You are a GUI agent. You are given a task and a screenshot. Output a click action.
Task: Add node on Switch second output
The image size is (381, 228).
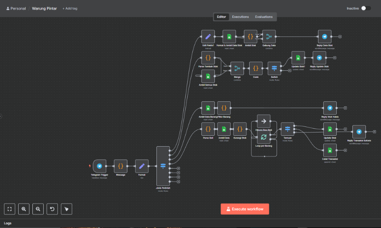point(290,70)
